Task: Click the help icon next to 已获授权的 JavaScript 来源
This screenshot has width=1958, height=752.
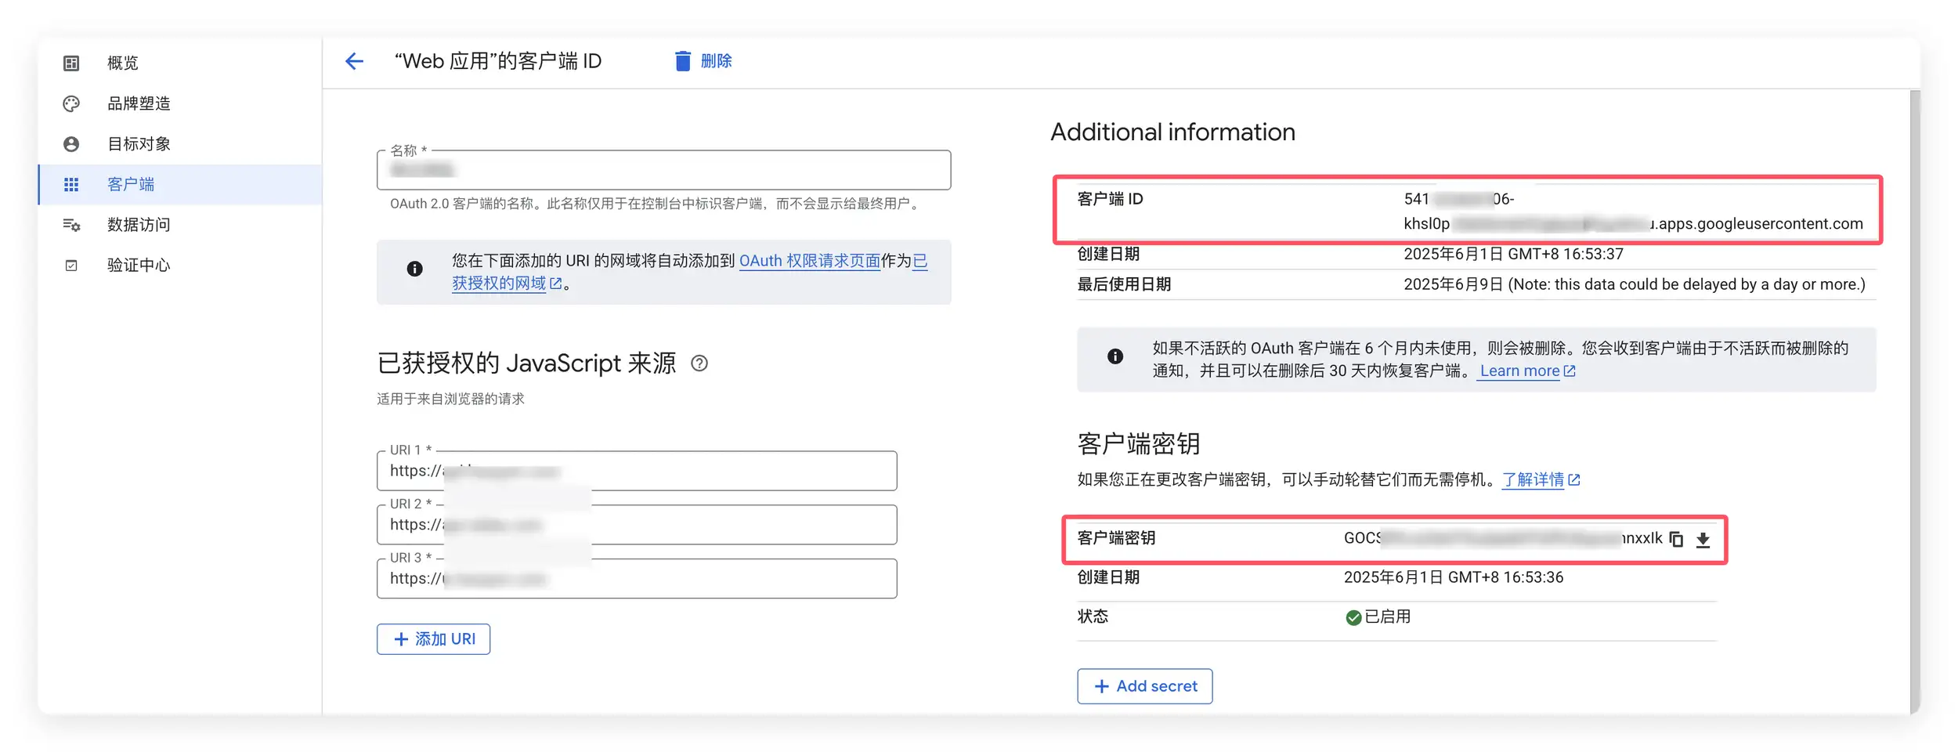Action: (x=699, y=363)
